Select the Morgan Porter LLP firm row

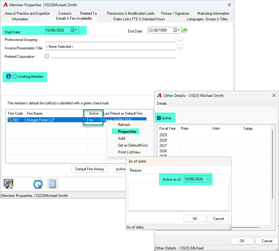(x=77, y=120)
